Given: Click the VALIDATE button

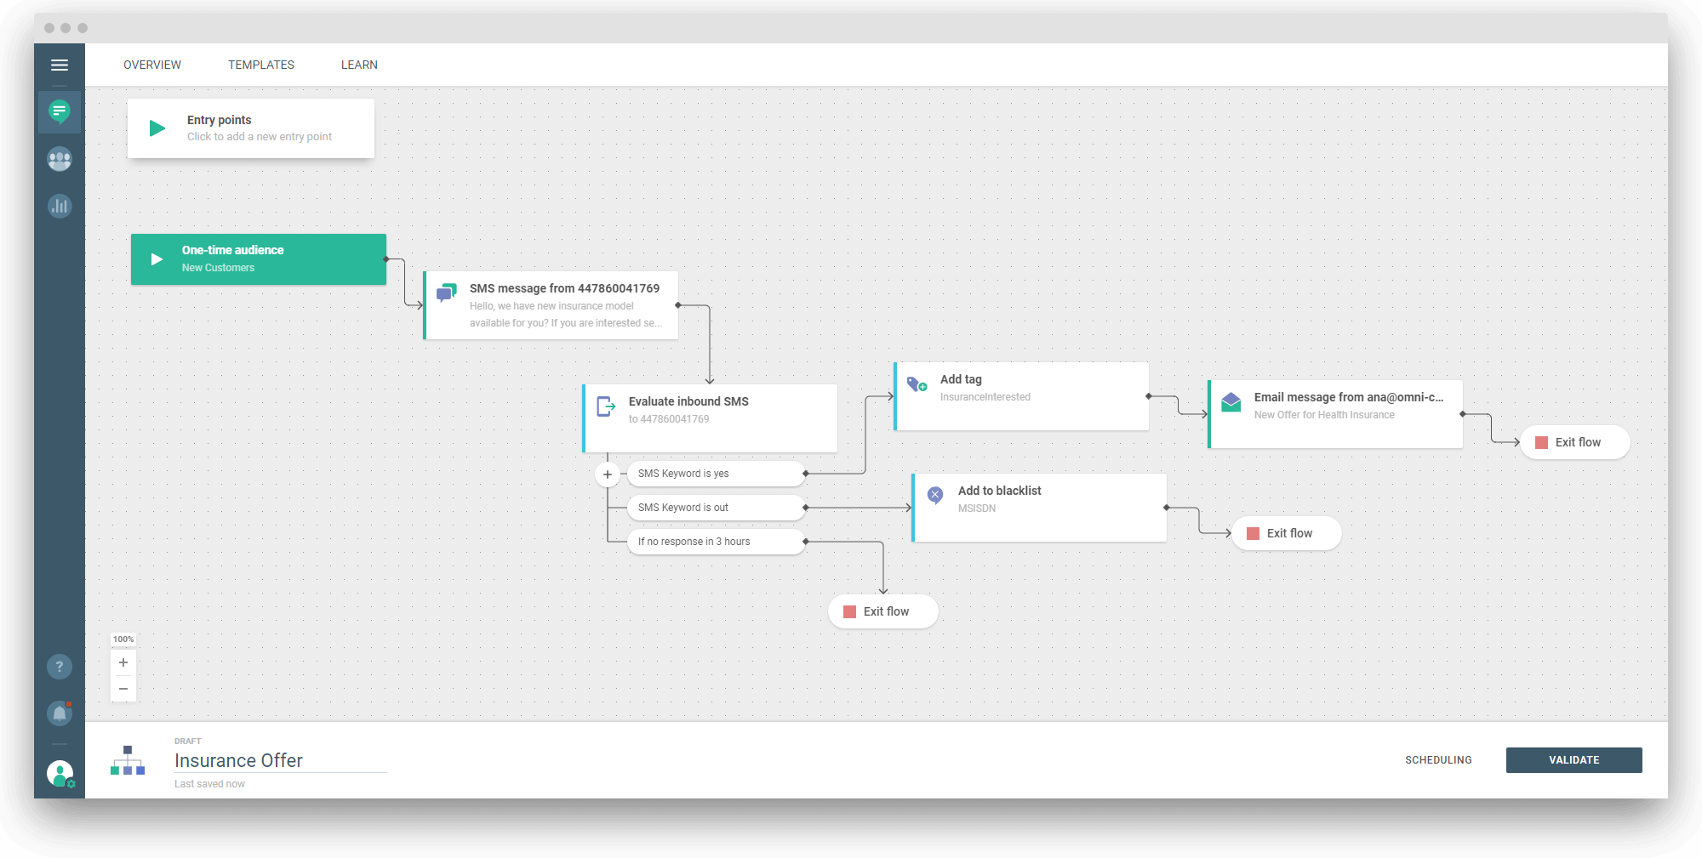Looking at the screenshot, I should (1573, 759).
